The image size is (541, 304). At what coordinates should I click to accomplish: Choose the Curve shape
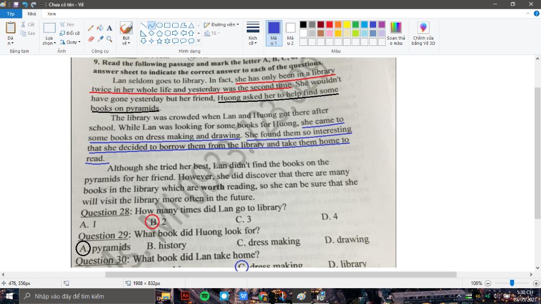(x=152, y=25)
